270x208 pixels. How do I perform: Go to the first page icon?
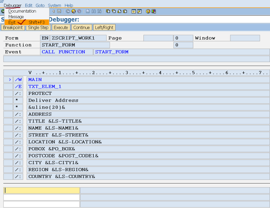click(108, 11)
